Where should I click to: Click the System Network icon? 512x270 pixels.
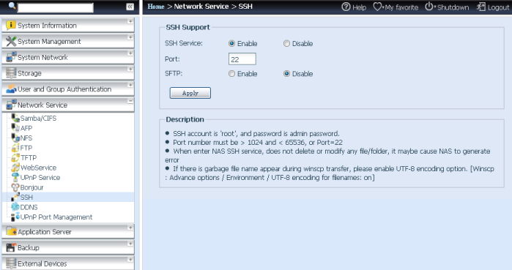click(x=11, y=57)
